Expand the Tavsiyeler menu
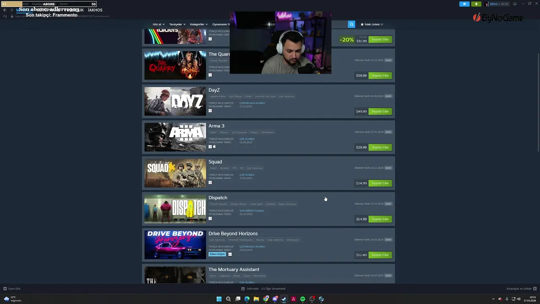Screen dimensions: 540x304 coord(177,24)
